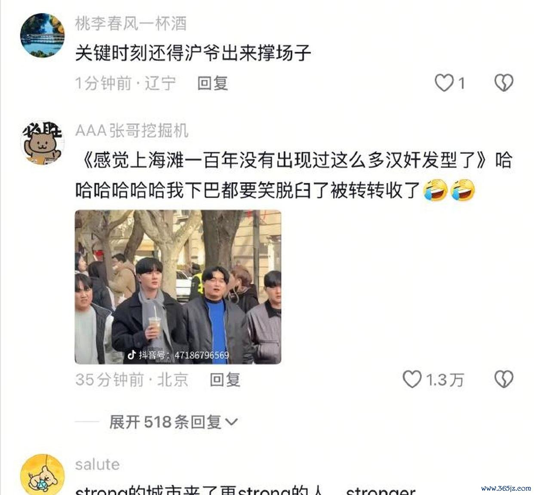Open username salute

pos(98,464)
